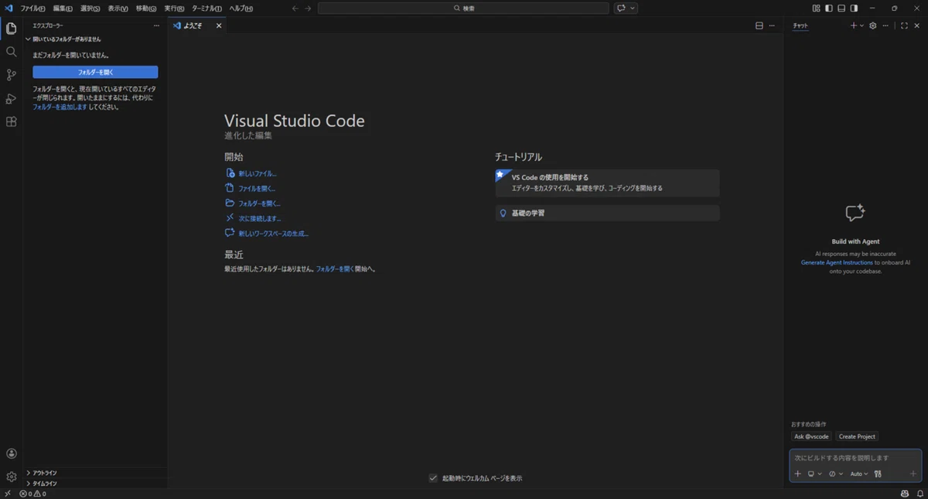
Task: Open the 移動 menu
Action: [146, 8]
